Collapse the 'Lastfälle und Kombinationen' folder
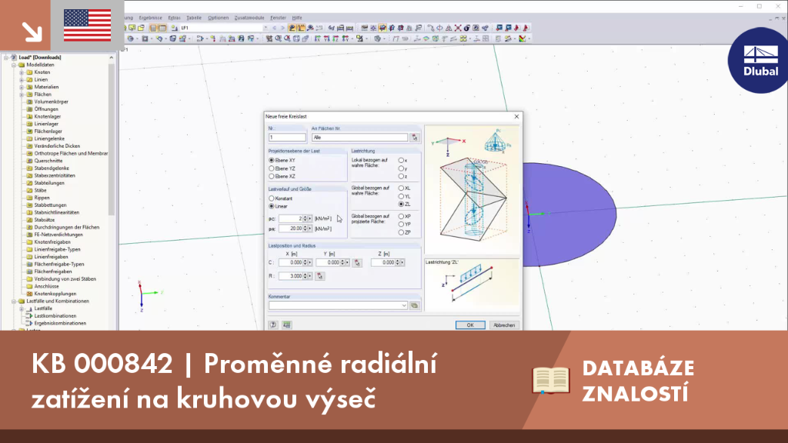Screen dimensions: 788x443 (14, 301)
